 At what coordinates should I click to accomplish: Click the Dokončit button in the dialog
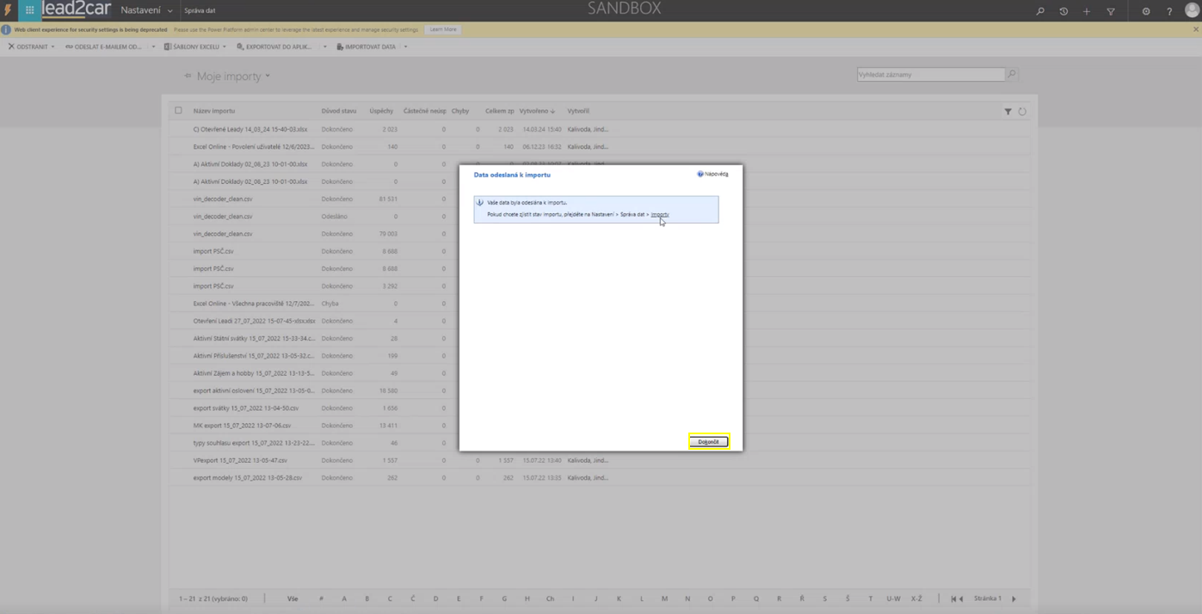(708, 442)
